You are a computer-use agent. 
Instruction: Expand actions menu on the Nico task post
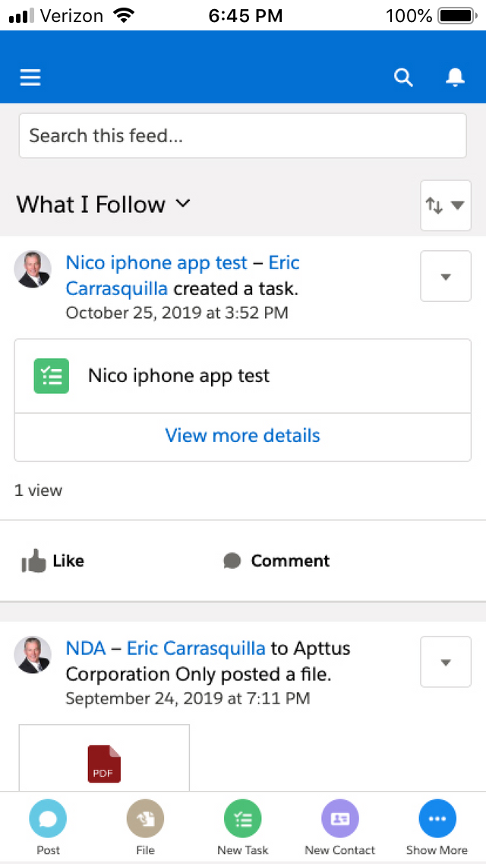(446, 276)
